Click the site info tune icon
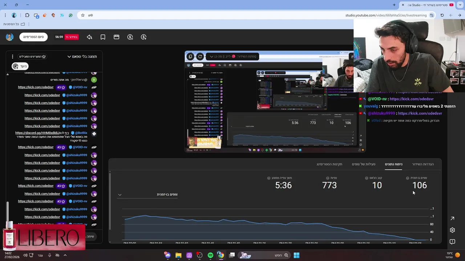 pos(432,15)
